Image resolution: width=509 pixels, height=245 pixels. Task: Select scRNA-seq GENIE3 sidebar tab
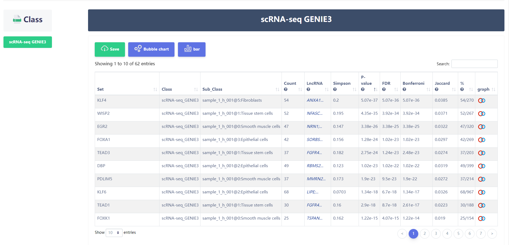[28, 42]
